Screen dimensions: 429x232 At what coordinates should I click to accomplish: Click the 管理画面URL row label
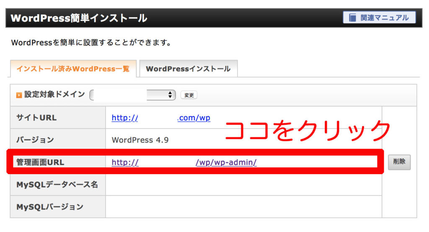(40, 162)
